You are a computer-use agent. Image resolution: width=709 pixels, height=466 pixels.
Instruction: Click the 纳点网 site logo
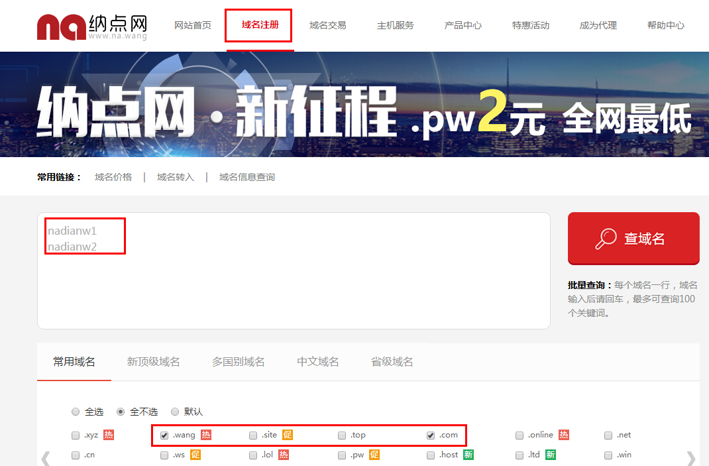point(92,27)
